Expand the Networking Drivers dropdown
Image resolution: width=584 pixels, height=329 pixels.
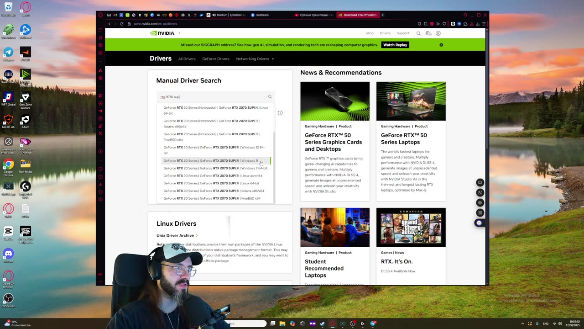[255, 59]
